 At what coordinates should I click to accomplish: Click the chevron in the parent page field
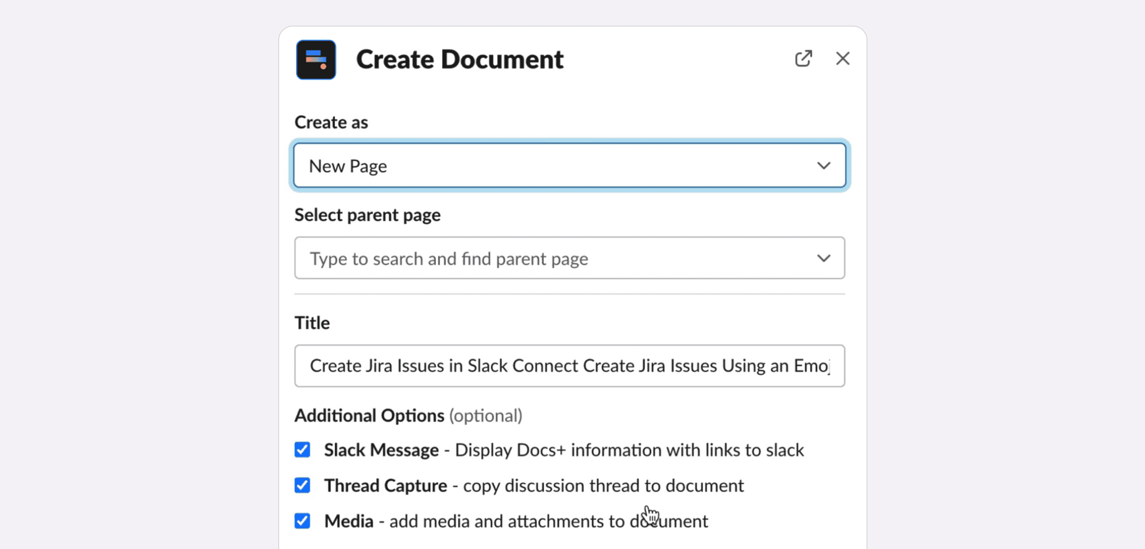(823, 258)
